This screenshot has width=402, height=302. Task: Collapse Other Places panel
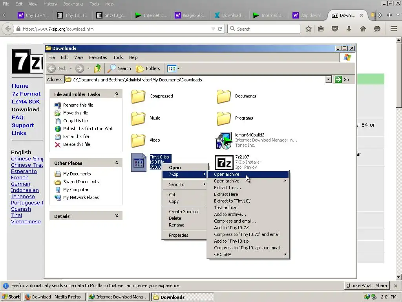point(117,163)
